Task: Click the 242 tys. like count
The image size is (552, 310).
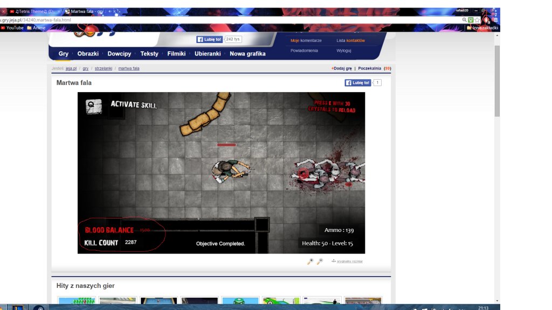Action: 233,39
